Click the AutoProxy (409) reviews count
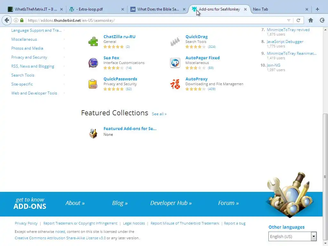Screen dimensions: 328x246 click(x=212, y=89)
